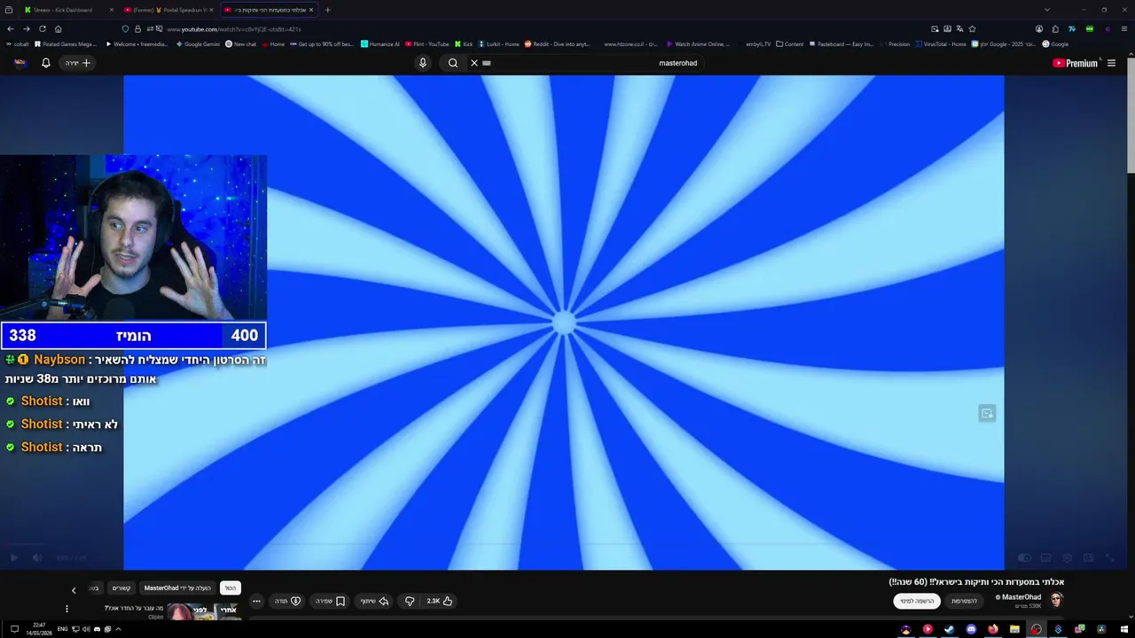Show hidden tray icons with the arrow
Viewport: 1135px width, 638px height.
118,629
